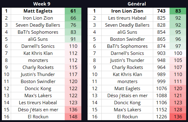Select Les tireurs Habeal in Général table
The height and width of the screenshot is (122, 188).
pyautogui.click(x=127, y=18)
